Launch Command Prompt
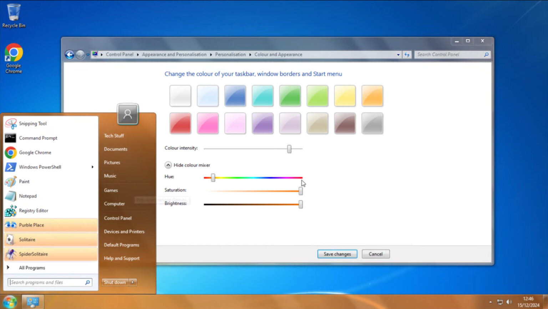 tap(38, 138)
